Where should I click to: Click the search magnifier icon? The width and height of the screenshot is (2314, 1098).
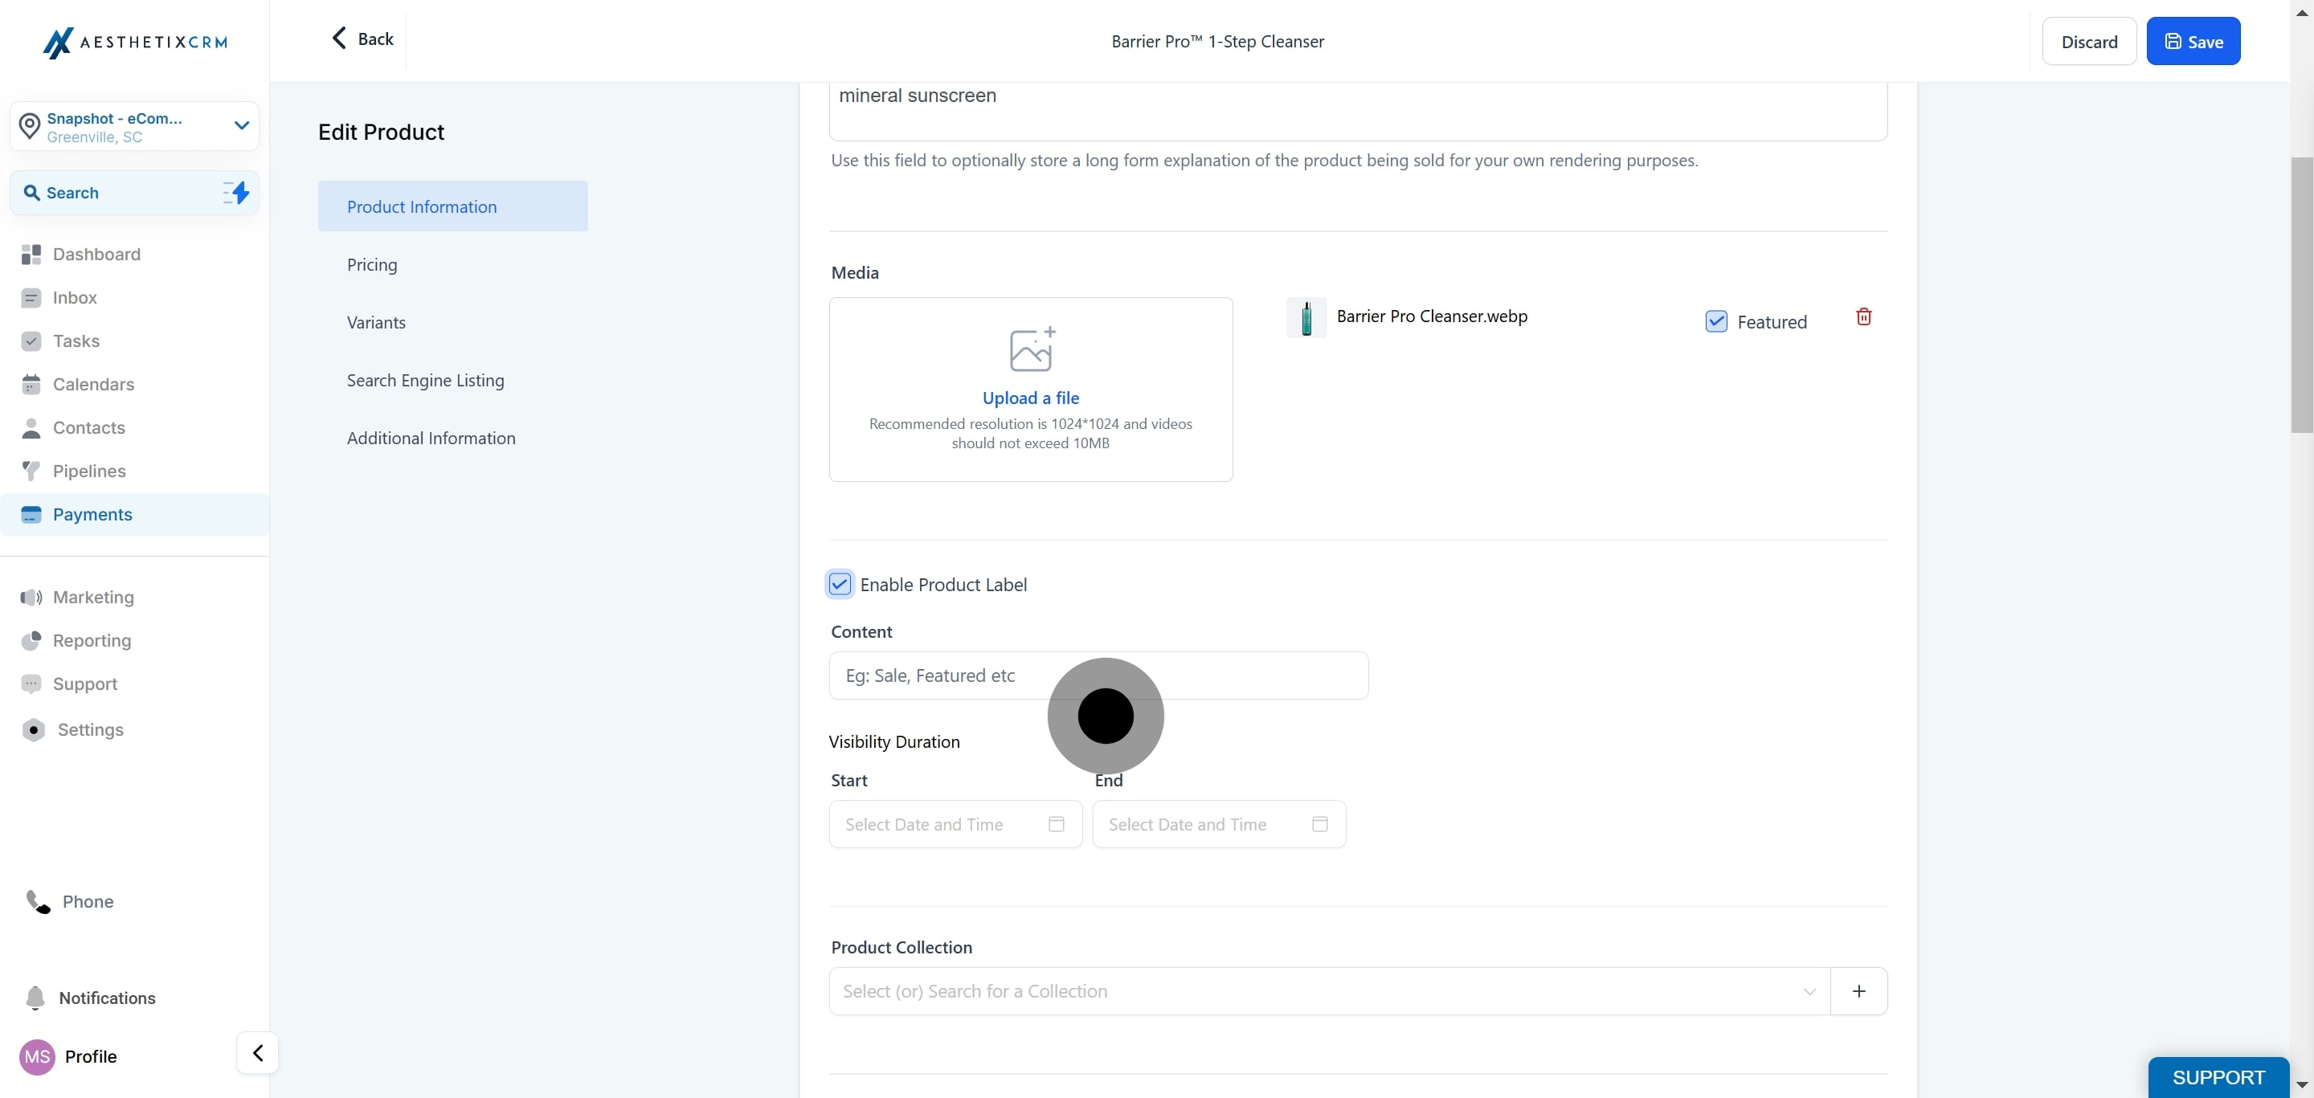(31, 193)
